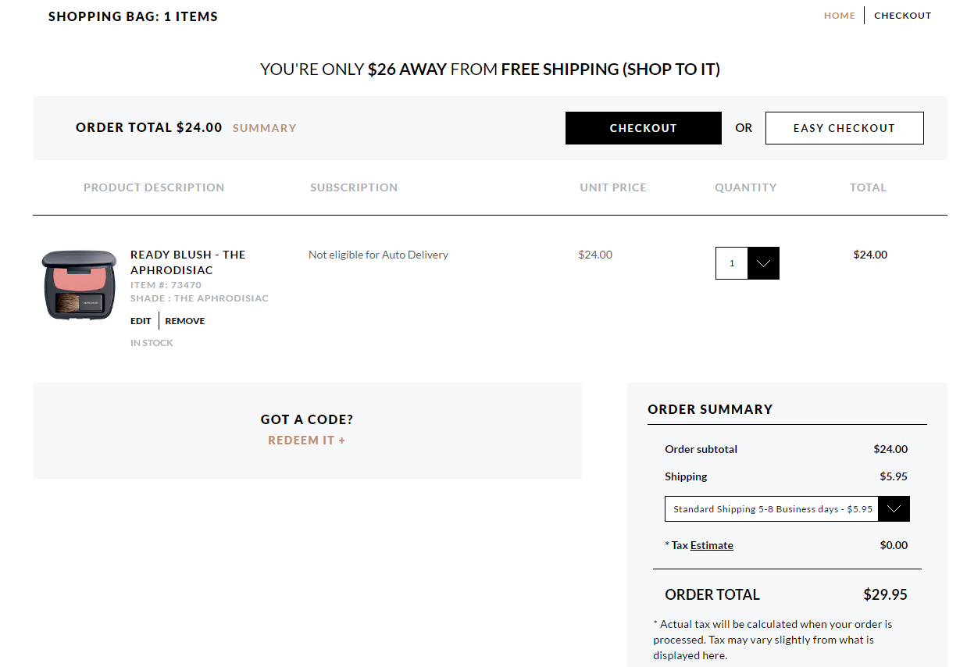
Task: Click the Quantity column header
Action: pyautogui.click(x=746, y=187)
